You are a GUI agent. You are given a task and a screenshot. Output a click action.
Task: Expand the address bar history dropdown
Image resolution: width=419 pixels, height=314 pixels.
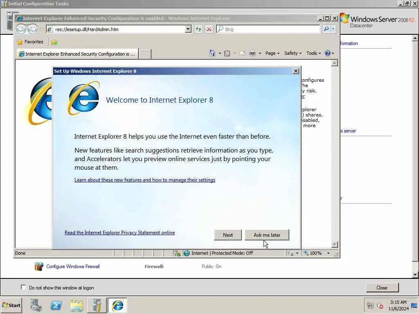(188, 29)
